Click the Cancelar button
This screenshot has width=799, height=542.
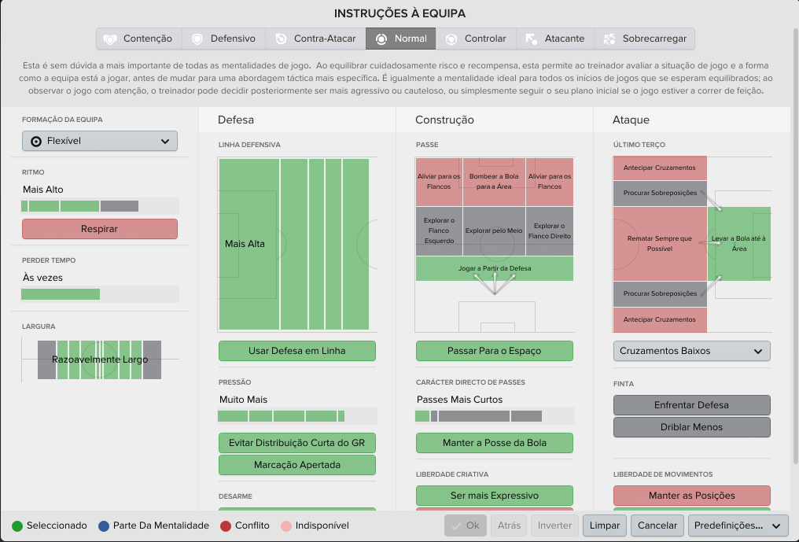click(657, 525)
